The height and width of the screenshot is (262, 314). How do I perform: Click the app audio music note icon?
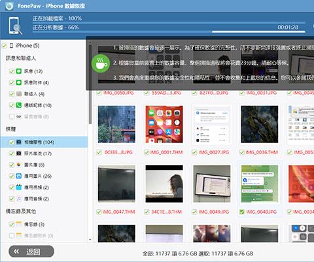pyautogui.click(x=19, y=199)
